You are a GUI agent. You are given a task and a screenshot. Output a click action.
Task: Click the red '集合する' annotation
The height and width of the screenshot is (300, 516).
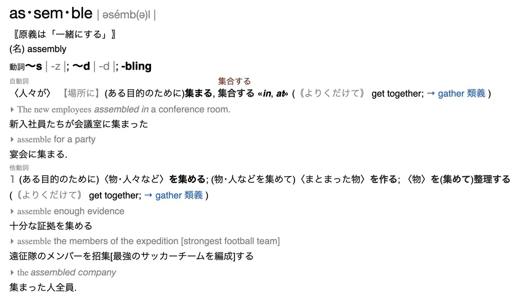[234, 81]
